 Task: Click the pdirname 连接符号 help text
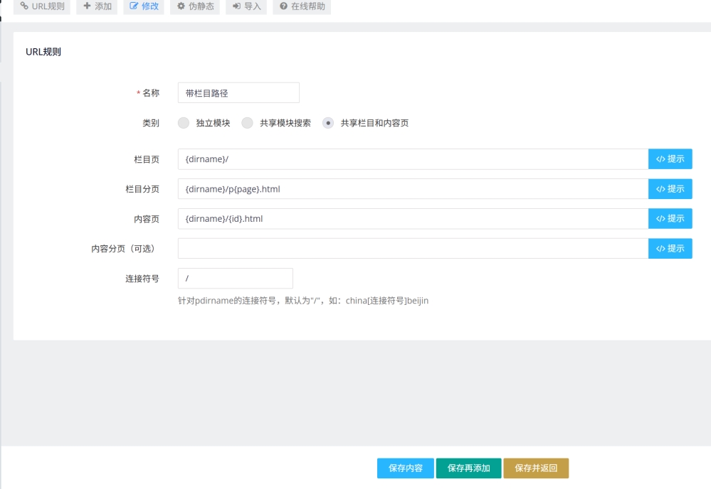coord(303,301)
